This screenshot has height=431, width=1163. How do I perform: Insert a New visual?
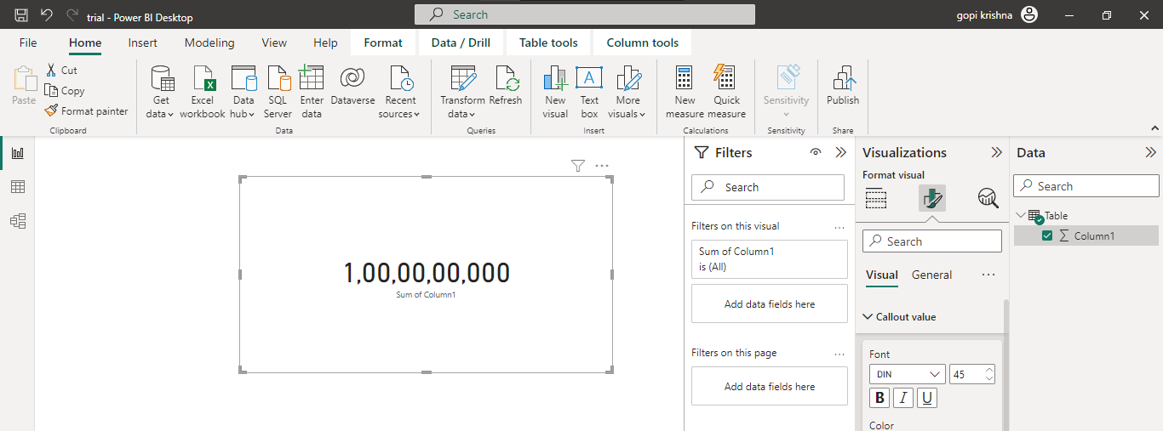(555, 92)
